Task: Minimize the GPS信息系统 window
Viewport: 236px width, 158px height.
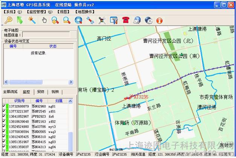Action: tap(217, 5)
